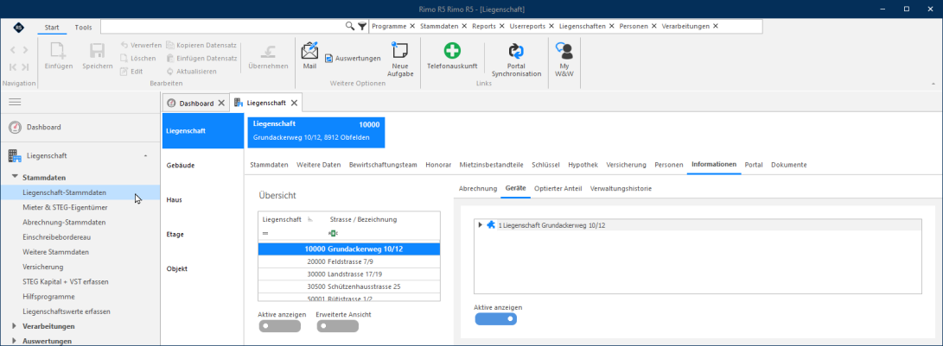Select the Abrechnung sub-tab
Image resolution: width=943 pixels, height=346 pixels.
(477, 189)
